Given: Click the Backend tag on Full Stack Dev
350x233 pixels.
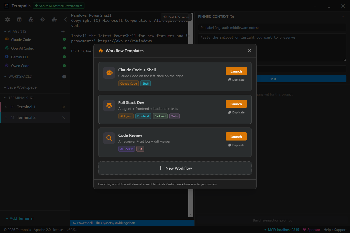Looking at the screenshot, I should [160, 116].
